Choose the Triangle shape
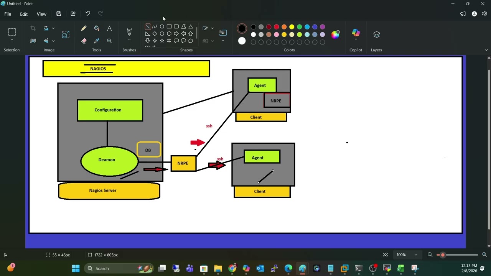This screenshot has height=276, width=491. point(191,27)
